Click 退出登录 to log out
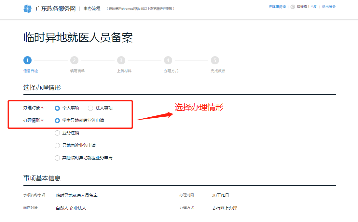358x222 pixels. tap(329, 7)
